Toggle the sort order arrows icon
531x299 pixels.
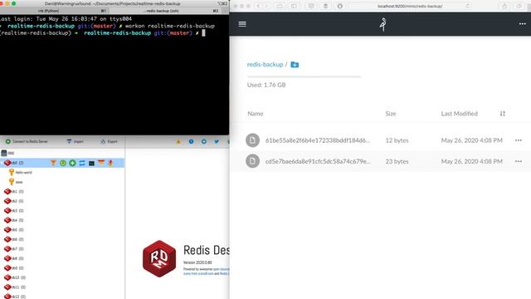(x=503, y=114)
